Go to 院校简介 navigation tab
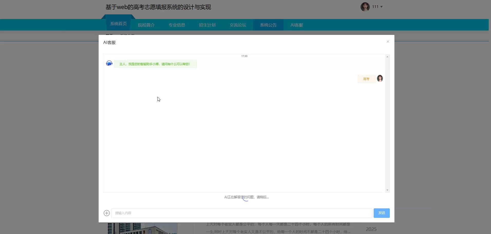Viewport: 491px width, 234px height. tap(146, 25)
